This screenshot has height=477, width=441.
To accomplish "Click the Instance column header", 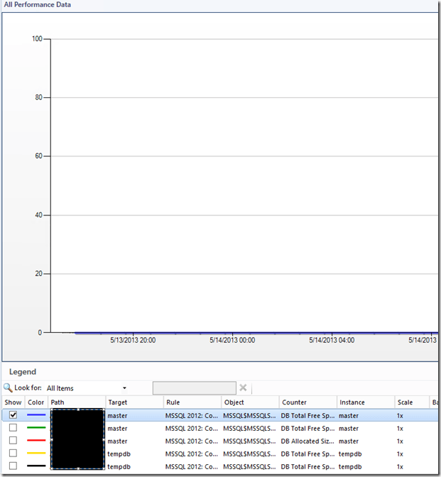I will (x=365, y=402).
